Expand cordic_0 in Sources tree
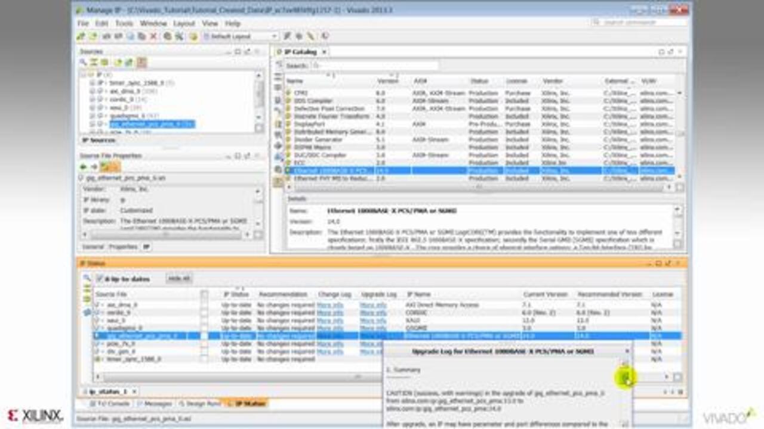The height and width of the screenshot is (429, 764). point(93,100)
